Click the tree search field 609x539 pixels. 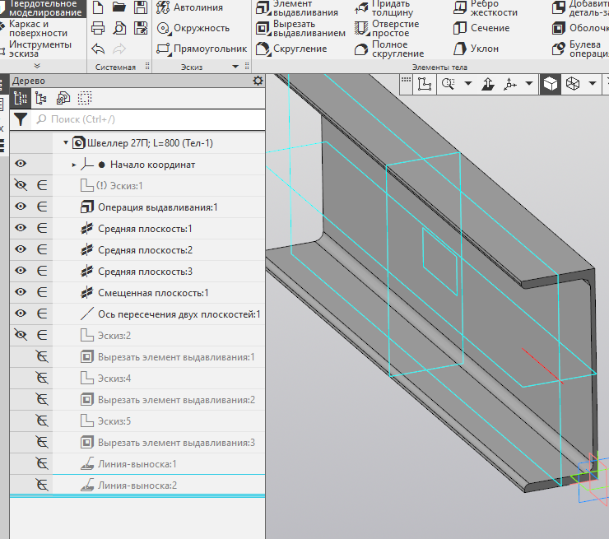point(150,119)
